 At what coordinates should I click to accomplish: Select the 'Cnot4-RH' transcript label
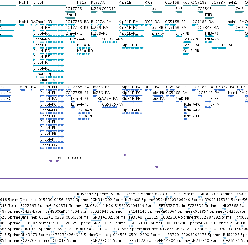(x=42, y=28)
